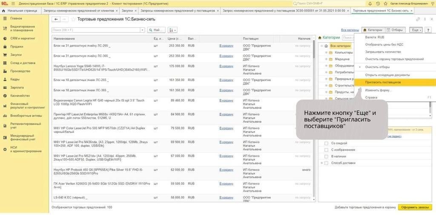Viewport: 436px width, 215px height.
Task: Open the hamburger main menu icon
Action: pyautogui.click(x=13, y=3)
